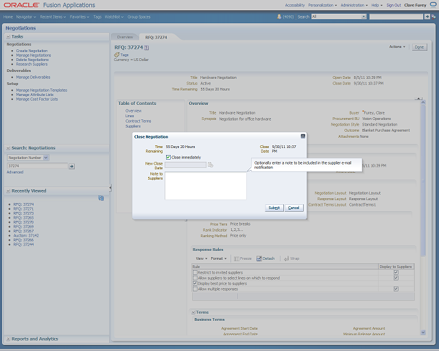
Task: Open Manage Negotiation Templates link
Action: click(x=41, y=90)
